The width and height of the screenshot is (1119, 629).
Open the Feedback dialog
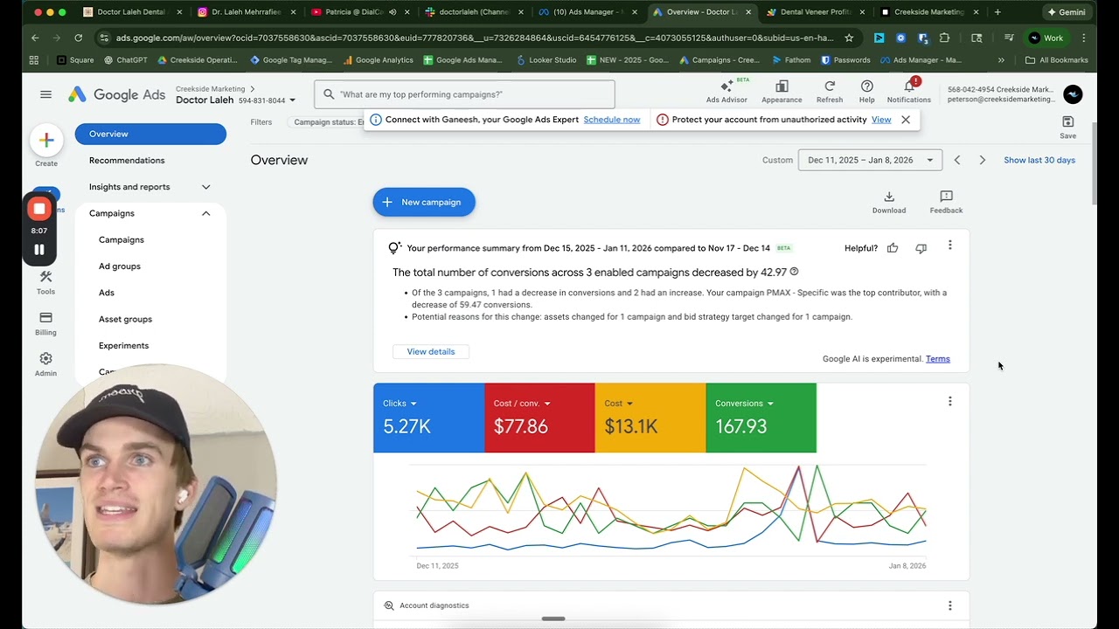[x=946, y=202]
